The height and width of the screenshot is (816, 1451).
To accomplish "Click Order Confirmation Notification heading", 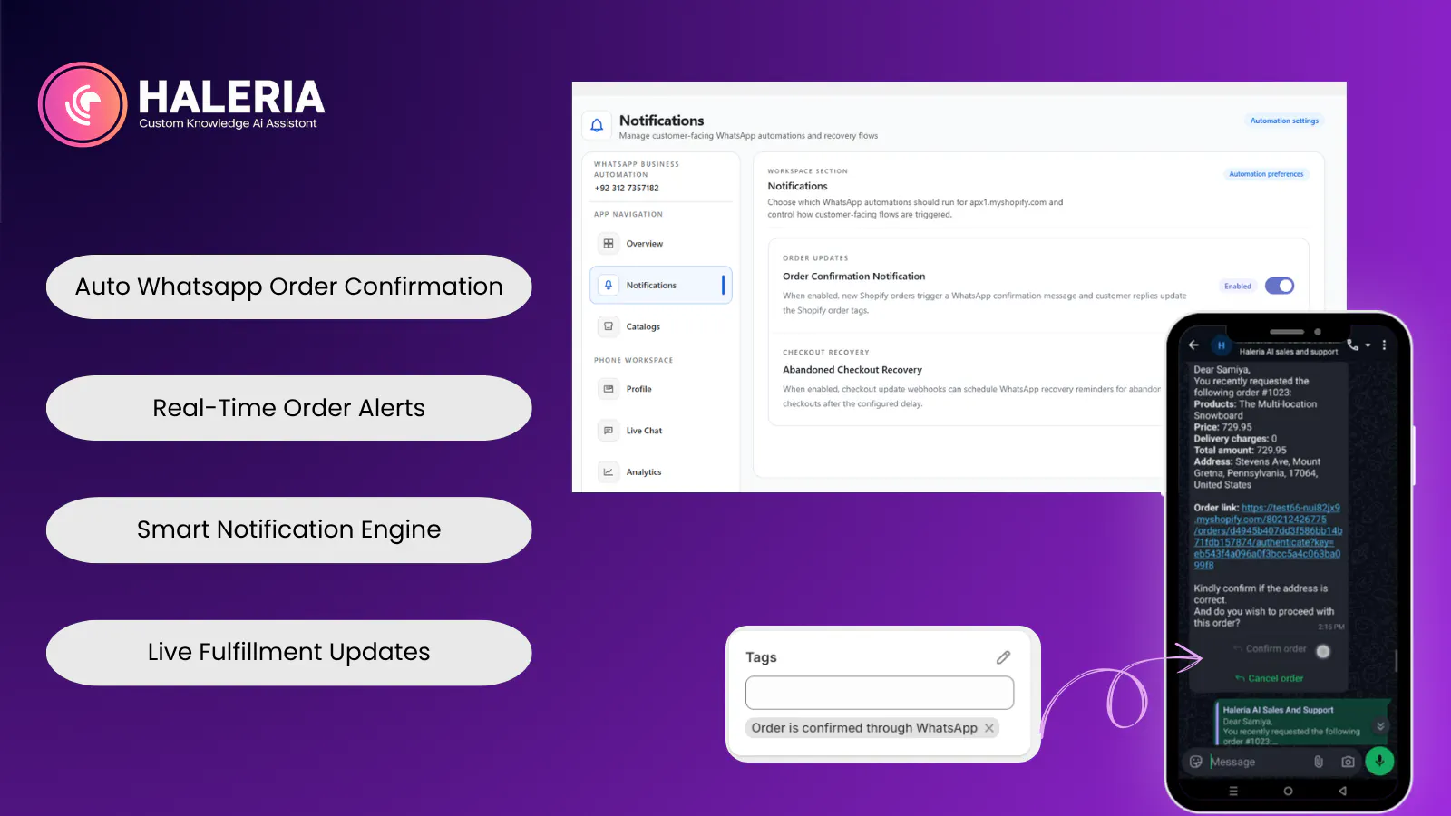I will pyautogui.click(x=854, y=277).
